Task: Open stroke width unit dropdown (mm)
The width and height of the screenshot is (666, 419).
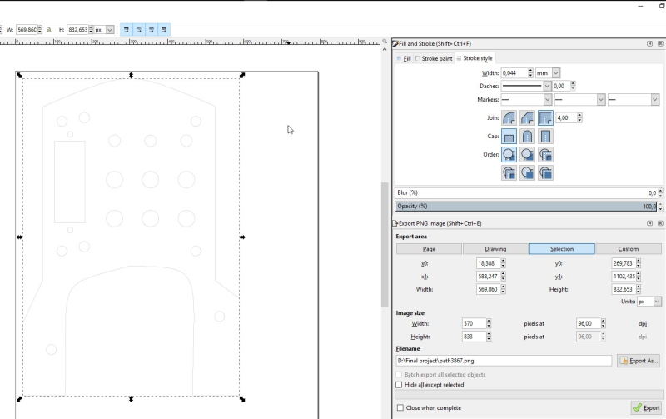Action: pyautogui.click(x=556, y=73)
